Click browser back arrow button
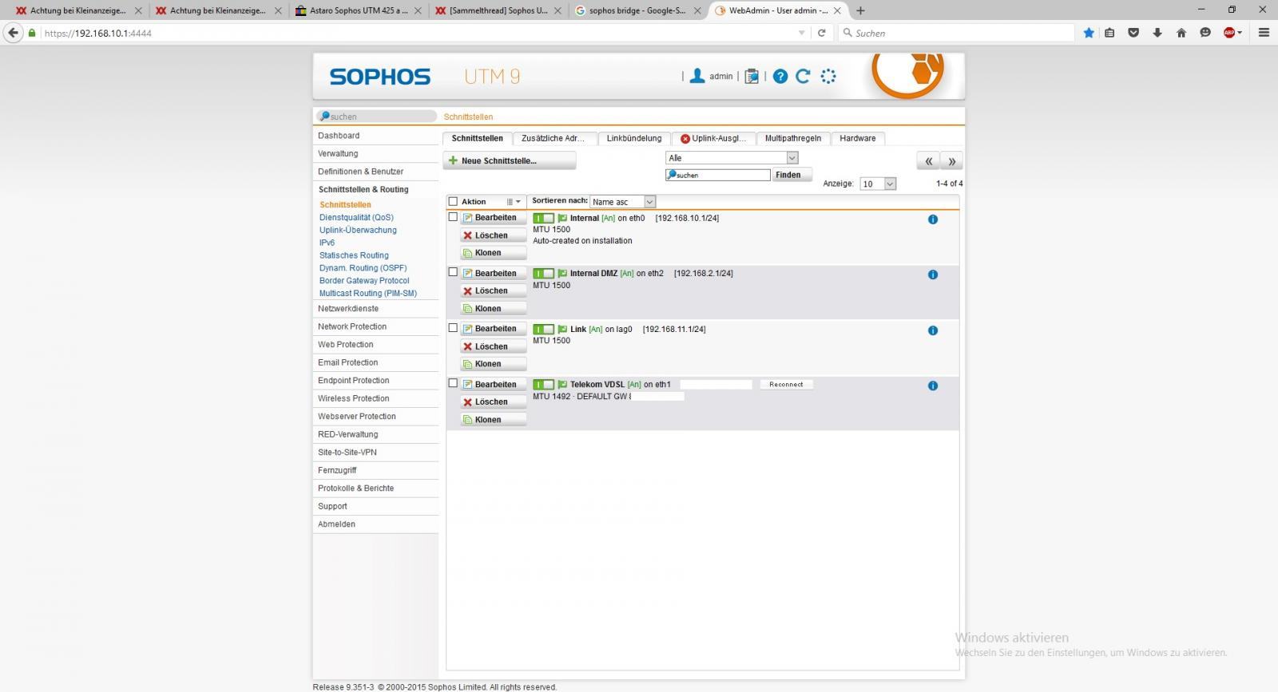Screen dimensions: 1278x692 [13, 33]
